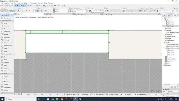
Task: Toggle the Зеркально (mirror) button
Action: click(x=114, y=11)
